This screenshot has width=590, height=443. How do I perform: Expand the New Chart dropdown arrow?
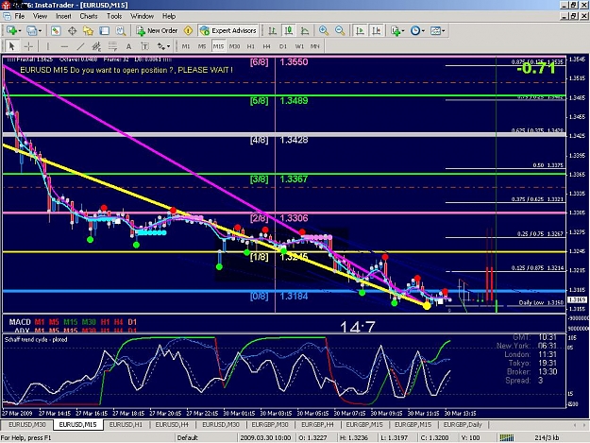coord(20,31)
